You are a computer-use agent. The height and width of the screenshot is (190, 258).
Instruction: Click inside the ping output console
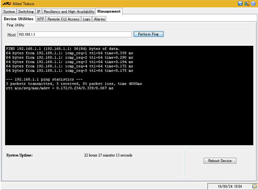(x=129, y=113)
